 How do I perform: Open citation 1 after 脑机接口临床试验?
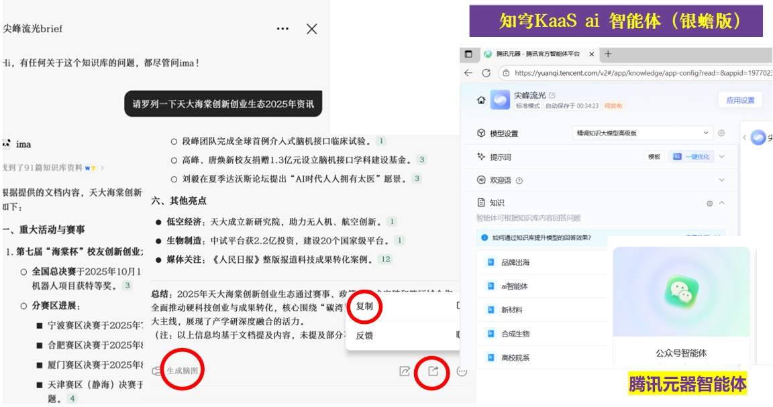(380, 141)
